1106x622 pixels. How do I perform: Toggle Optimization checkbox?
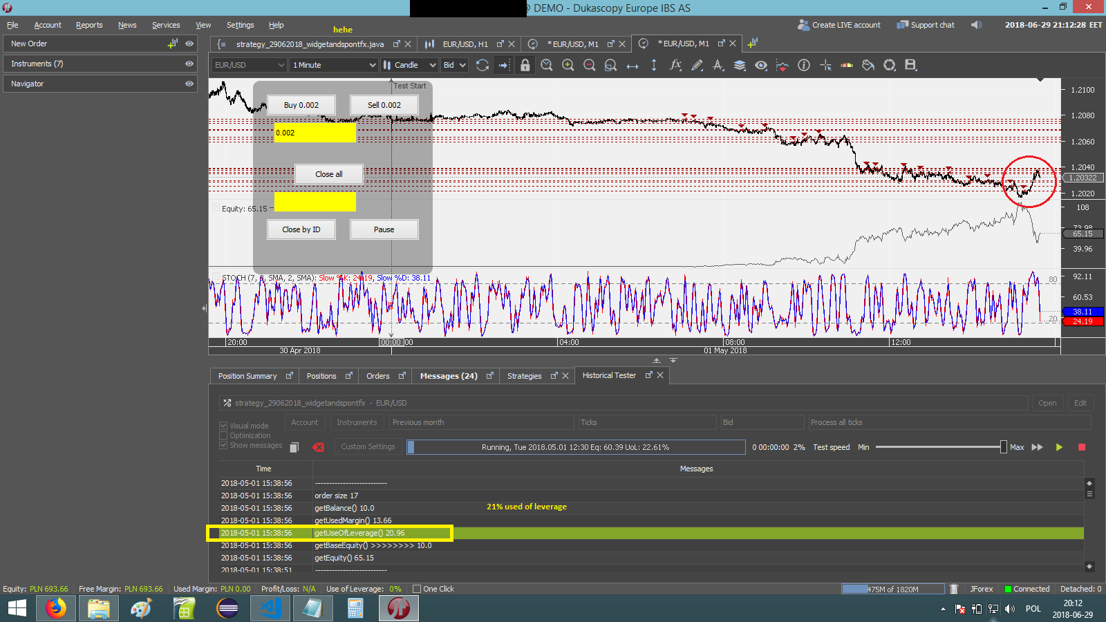(x=223, y=435)
